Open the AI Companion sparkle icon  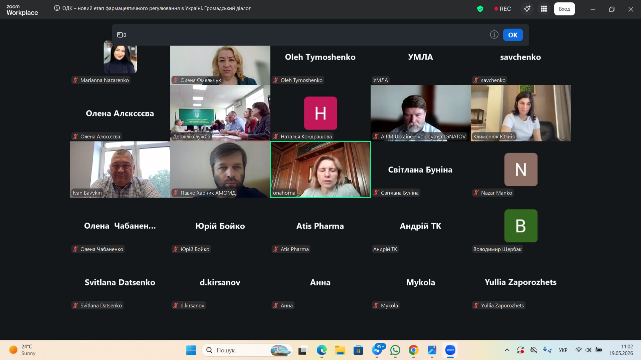[527, 9]
